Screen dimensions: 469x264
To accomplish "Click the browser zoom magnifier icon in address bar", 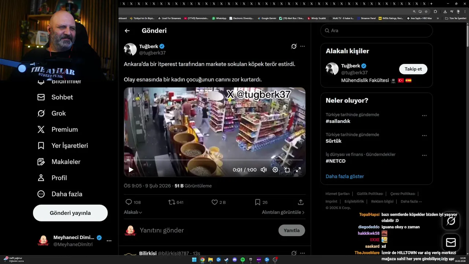I will pos(414,11).
